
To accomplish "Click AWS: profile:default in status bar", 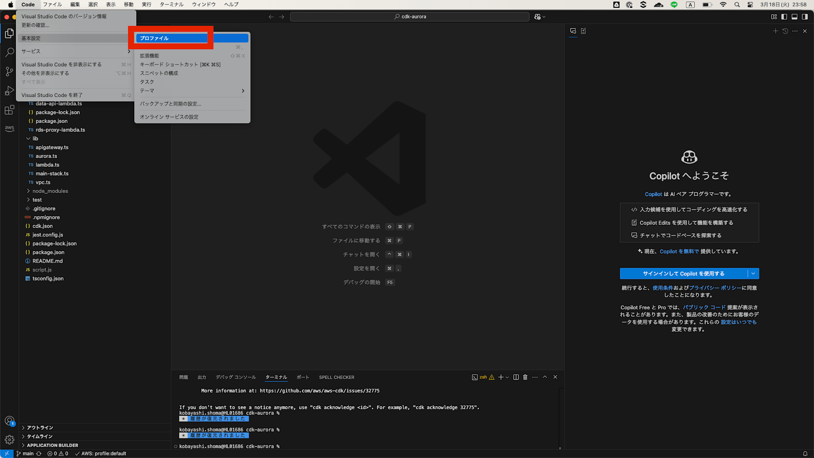I will [x=100, y=454].
